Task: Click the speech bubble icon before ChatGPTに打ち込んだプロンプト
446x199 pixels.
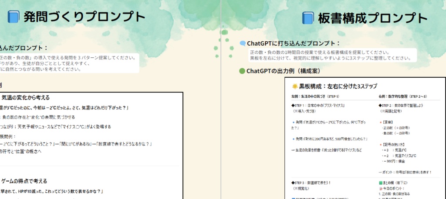Action: tap(243, 43)
